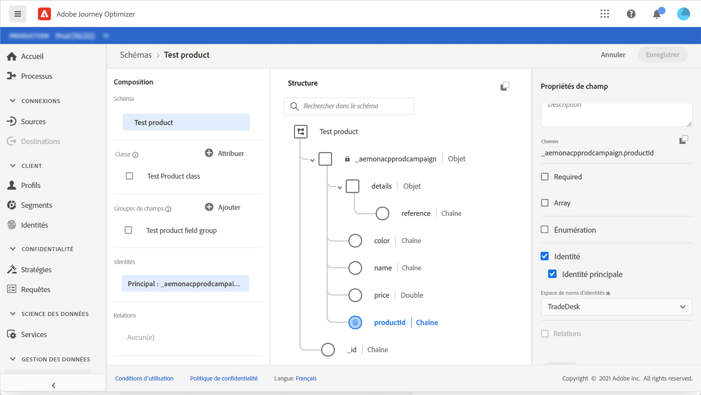Image resolution: width=701 pixels, height=395 pixels.
Task: Click the info icon next to Classe
Action: 135,155
